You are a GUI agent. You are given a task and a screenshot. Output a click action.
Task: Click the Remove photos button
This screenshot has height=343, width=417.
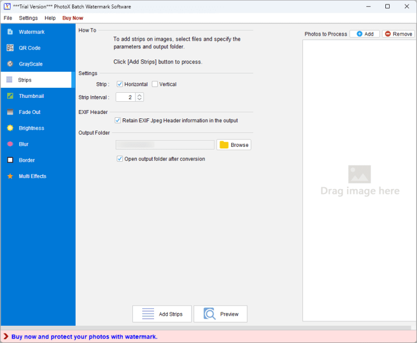coord(398,34)
